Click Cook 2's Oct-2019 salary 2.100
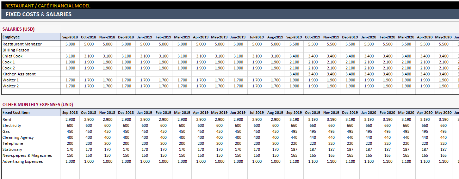Viewport: 459px width, 179px height. click(x=313, y=68)
